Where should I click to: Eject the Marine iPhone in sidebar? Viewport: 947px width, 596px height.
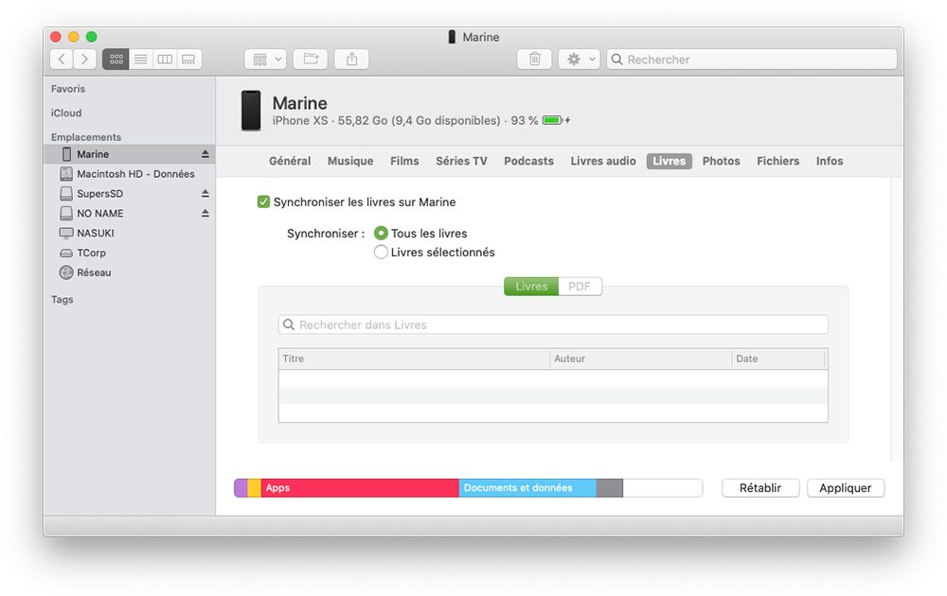205,154
